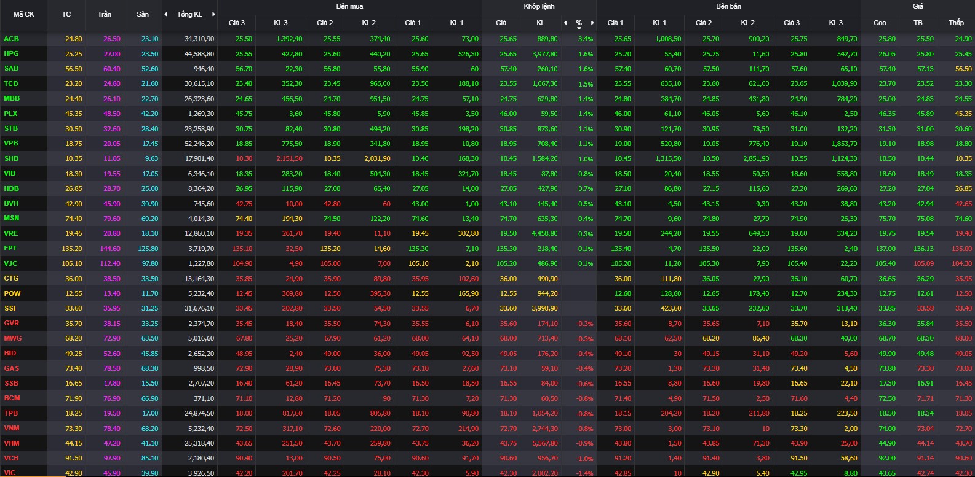Click SHB bid volume 2,151,50
975x477 pixels.
click(289, 158)
